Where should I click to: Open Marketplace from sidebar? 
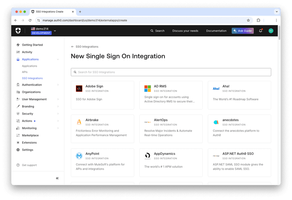click(x=30, y=135)
